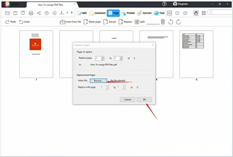Click the actual size 1:1 icon
This screenshot has height=157, width=233.
coord(169,13)
